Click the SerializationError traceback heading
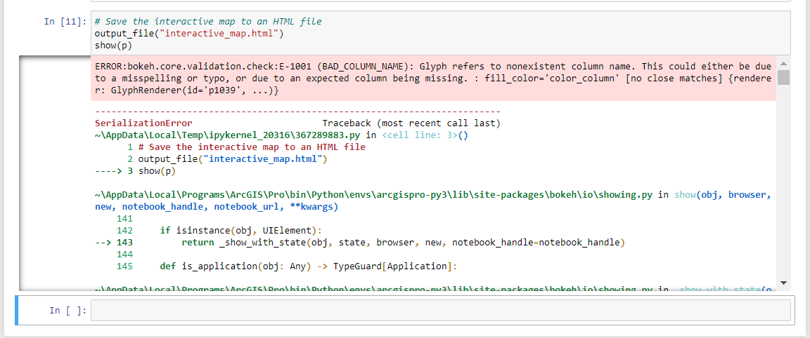 click(143, 123)
